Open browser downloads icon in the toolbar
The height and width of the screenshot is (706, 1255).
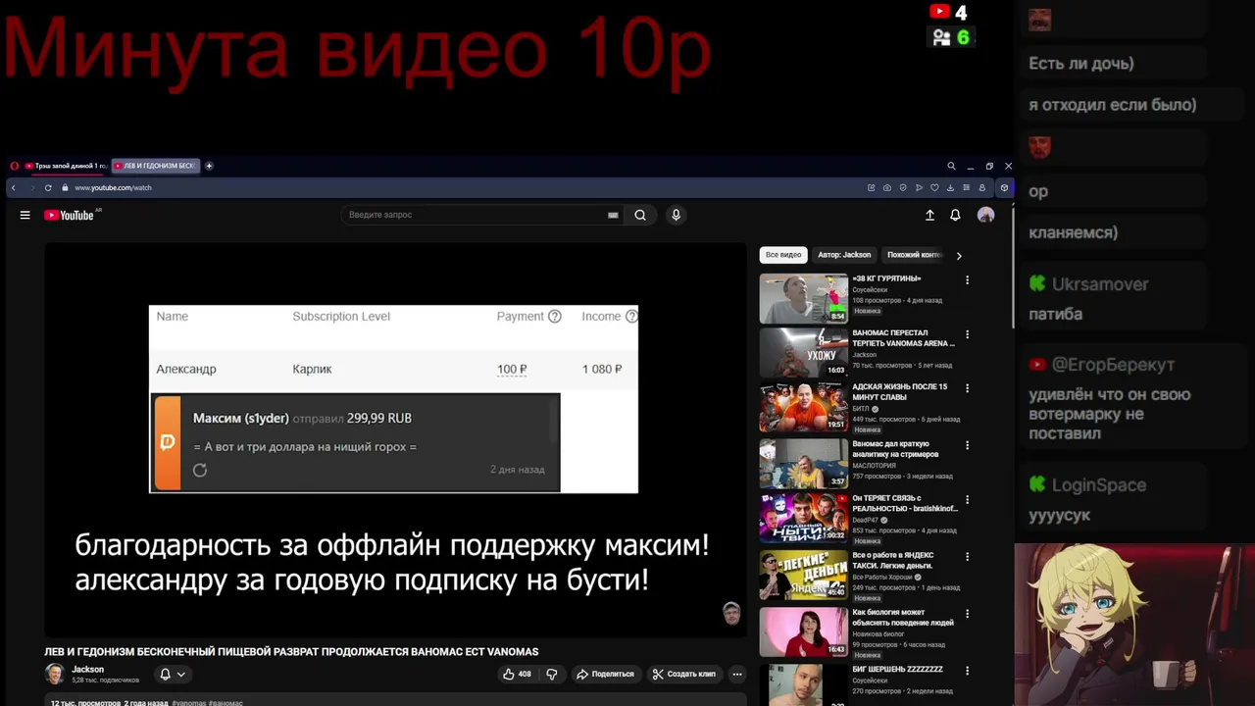click(x=950, y=187)
